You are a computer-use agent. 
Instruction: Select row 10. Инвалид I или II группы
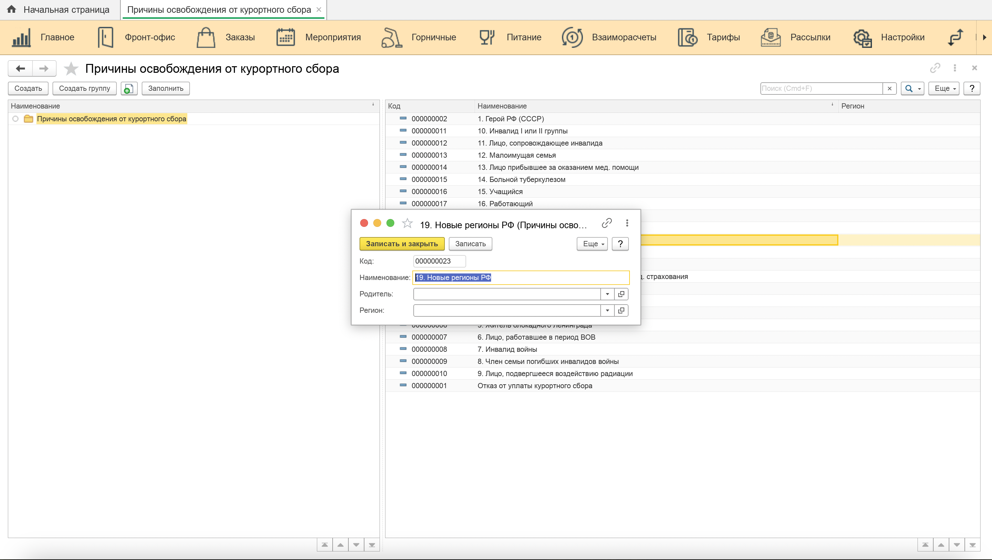[682, 131]
